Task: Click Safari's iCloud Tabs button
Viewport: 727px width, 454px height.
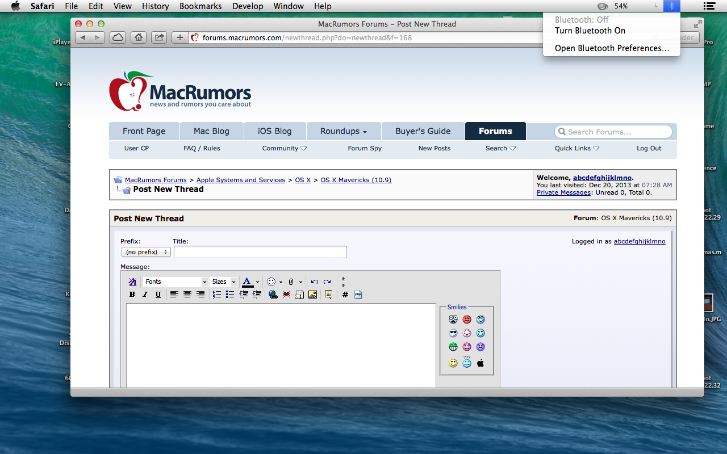Action: (118, 37)
